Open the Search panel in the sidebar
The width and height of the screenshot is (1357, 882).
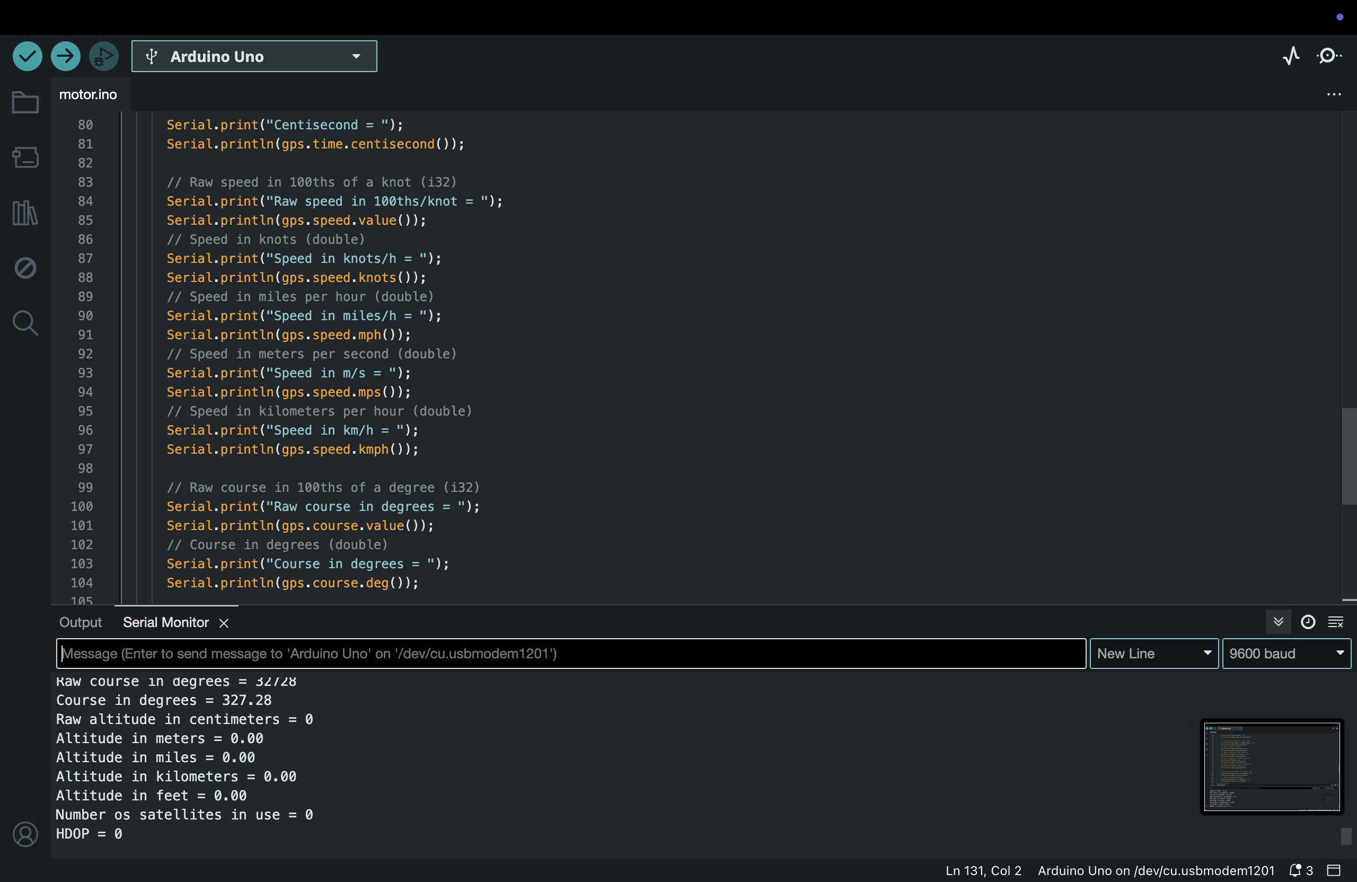[25, 323]
